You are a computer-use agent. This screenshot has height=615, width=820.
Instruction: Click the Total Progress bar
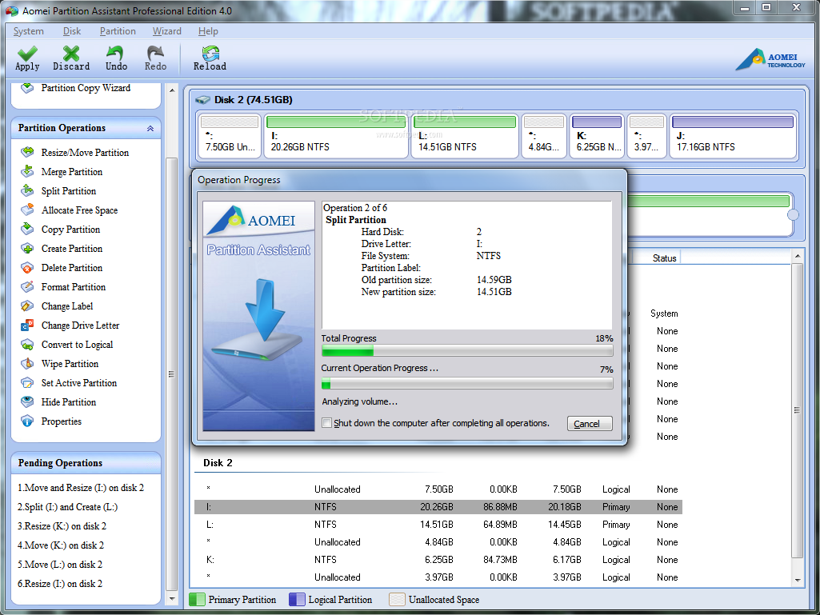tap(466, 351)
